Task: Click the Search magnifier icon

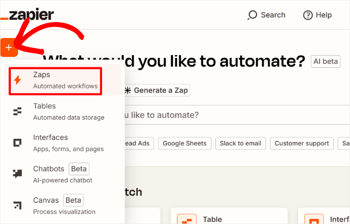Action: [252, 15]
